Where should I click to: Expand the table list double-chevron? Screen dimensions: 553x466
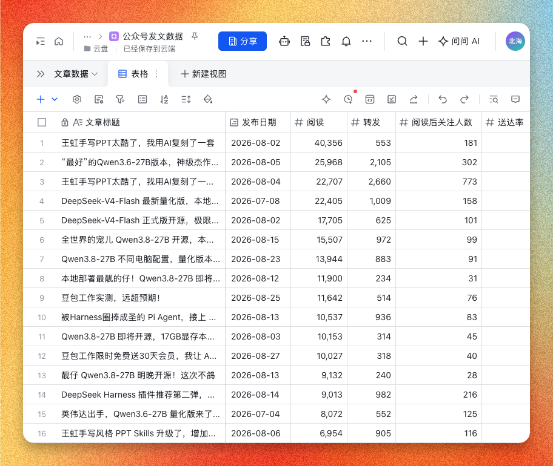point(41,74)
